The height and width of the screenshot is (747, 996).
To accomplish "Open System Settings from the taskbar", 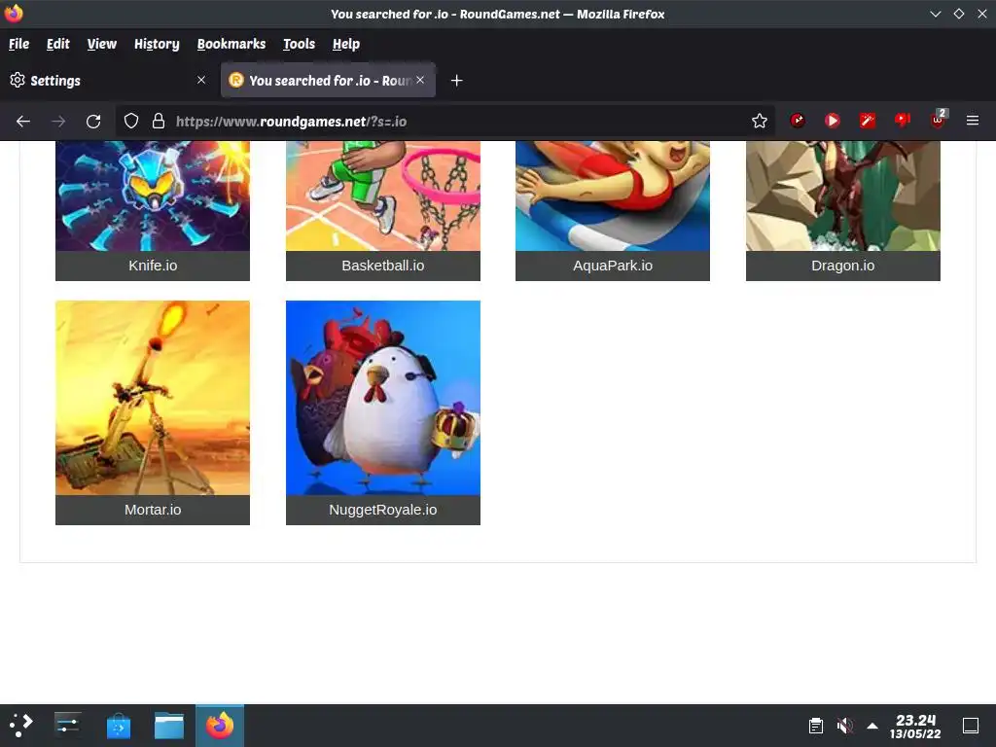I will (x=67, y=726).
